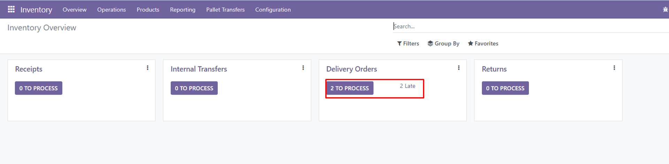Open Delivery Orders card three-dot menu
Screen dimensions: 669x164
coord(459,68)
